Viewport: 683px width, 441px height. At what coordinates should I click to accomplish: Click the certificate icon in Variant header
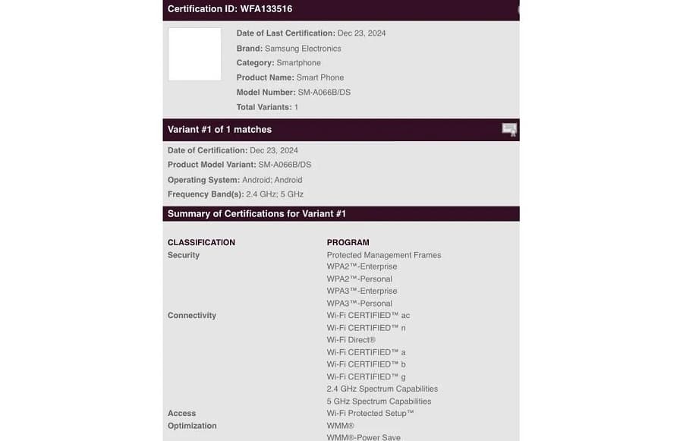[509, 129]
